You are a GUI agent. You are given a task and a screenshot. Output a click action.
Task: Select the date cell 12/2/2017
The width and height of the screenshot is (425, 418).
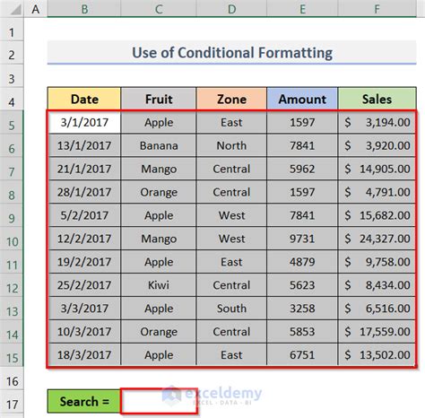(x=84, y=239)
